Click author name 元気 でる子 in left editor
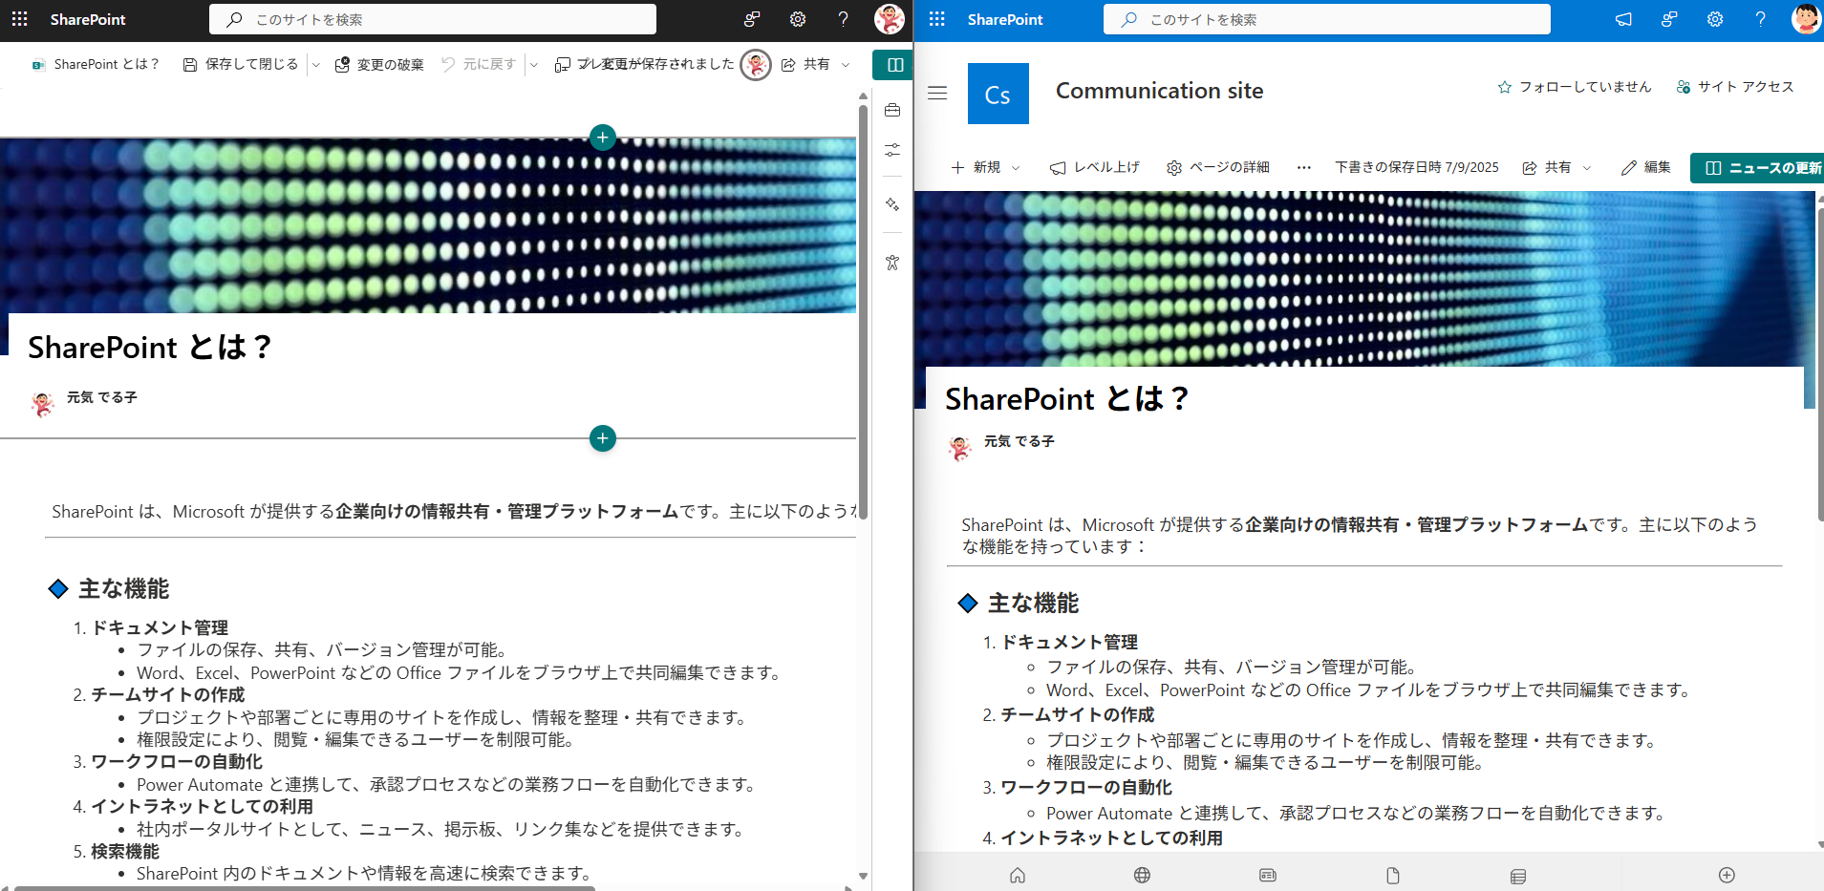Image resolution: width=1824 pixels, height=891 pixels. tap(102, 397)
